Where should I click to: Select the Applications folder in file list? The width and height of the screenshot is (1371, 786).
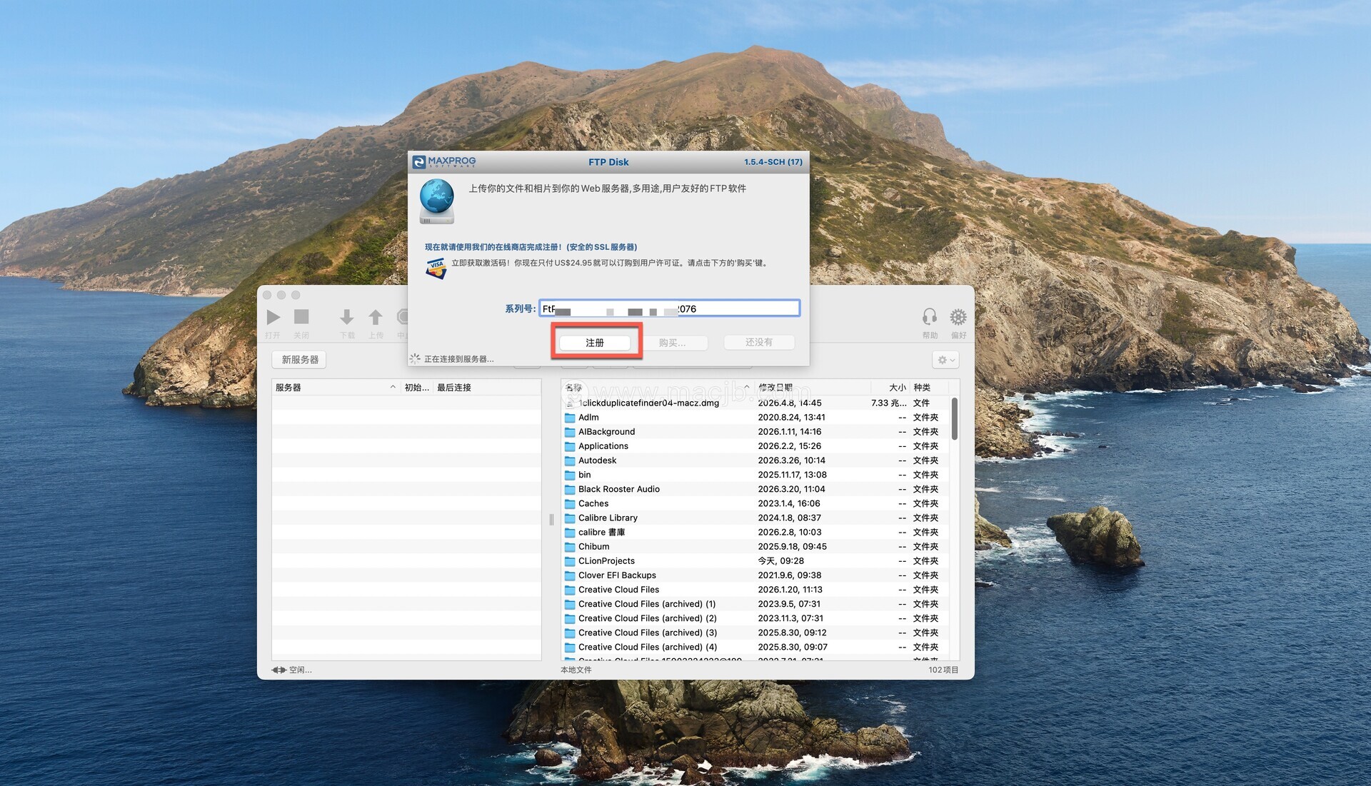(x=603, y=446)
